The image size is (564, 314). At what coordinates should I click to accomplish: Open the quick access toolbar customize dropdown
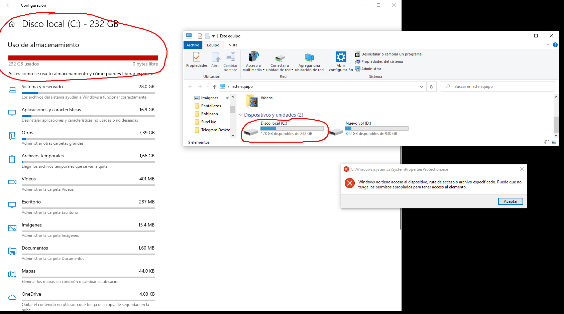[213, 36]
